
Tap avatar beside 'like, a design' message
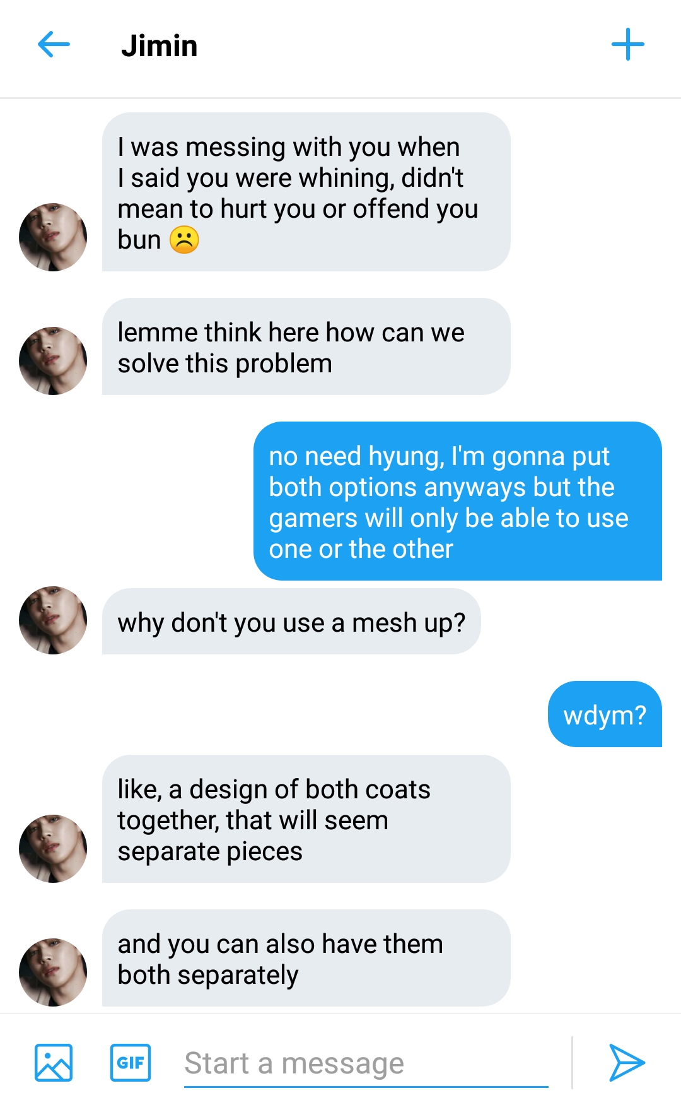pos(53,849)
